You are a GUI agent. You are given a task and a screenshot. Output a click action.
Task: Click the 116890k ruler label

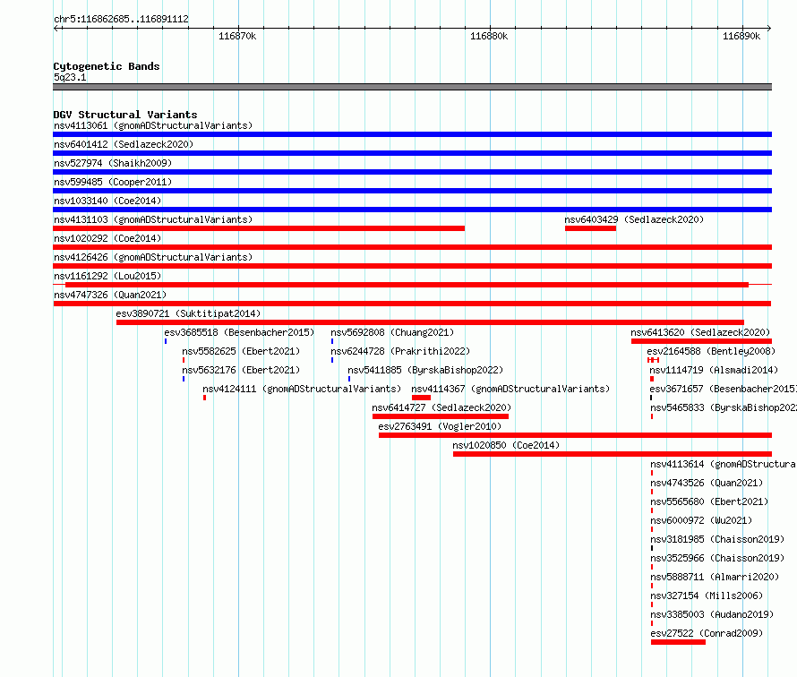(741, 36)
